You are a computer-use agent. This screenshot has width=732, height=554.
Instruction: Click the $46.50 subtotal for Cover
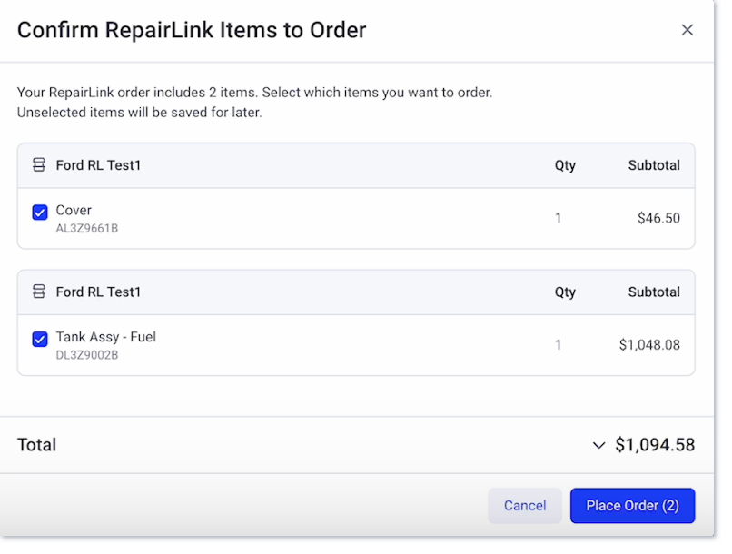(x=658, y=218)
